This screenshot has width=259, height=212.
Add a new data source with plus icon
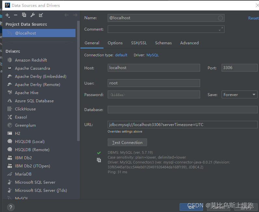pyautogui.click(x=7, y=15)
